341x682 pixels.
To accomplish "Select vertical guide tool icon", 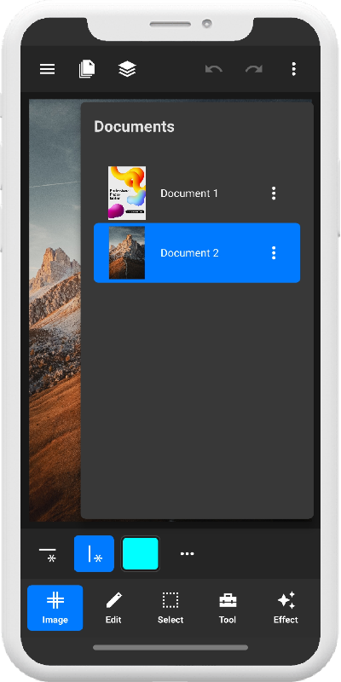I will [x=95, y=553].
